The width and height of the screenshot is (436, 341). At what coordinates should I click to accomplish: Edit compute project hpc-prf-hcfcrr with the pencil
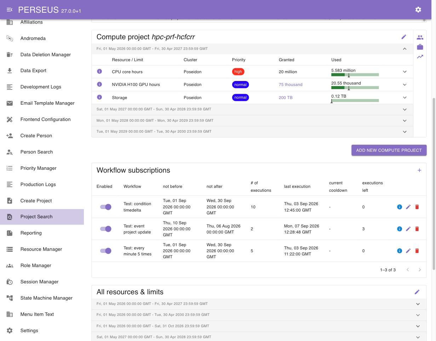pyautogui.click(x=404, y=37)
